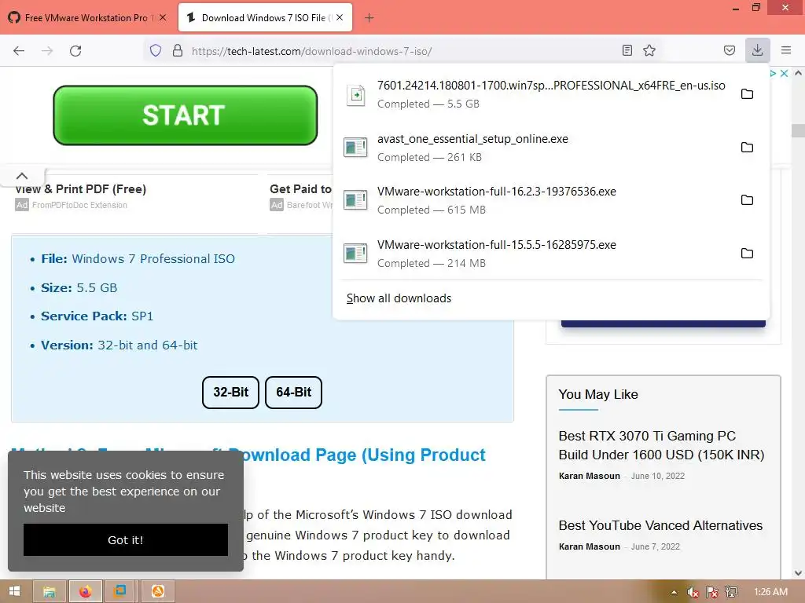Open the Firefox hamburger menu
This screenshot has width=805, height=603.
(786, 50)
